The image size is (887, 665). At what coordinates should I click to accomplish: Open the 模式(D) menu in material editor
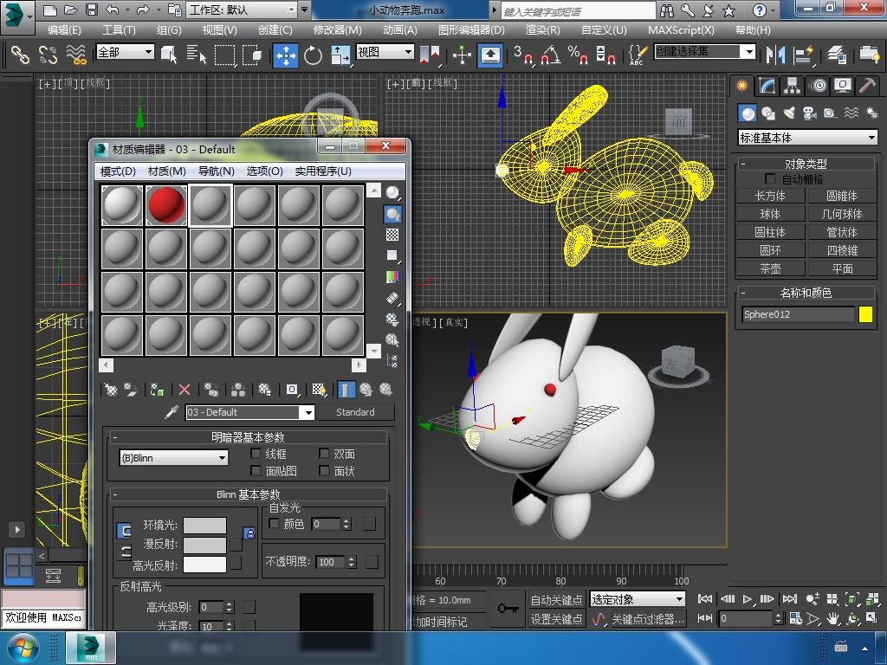pos(118,171)
